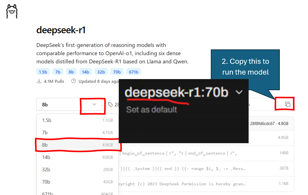Click the 1.5b blue tag
Viewport: 308px width, 195px height.
tap(43, 72)
